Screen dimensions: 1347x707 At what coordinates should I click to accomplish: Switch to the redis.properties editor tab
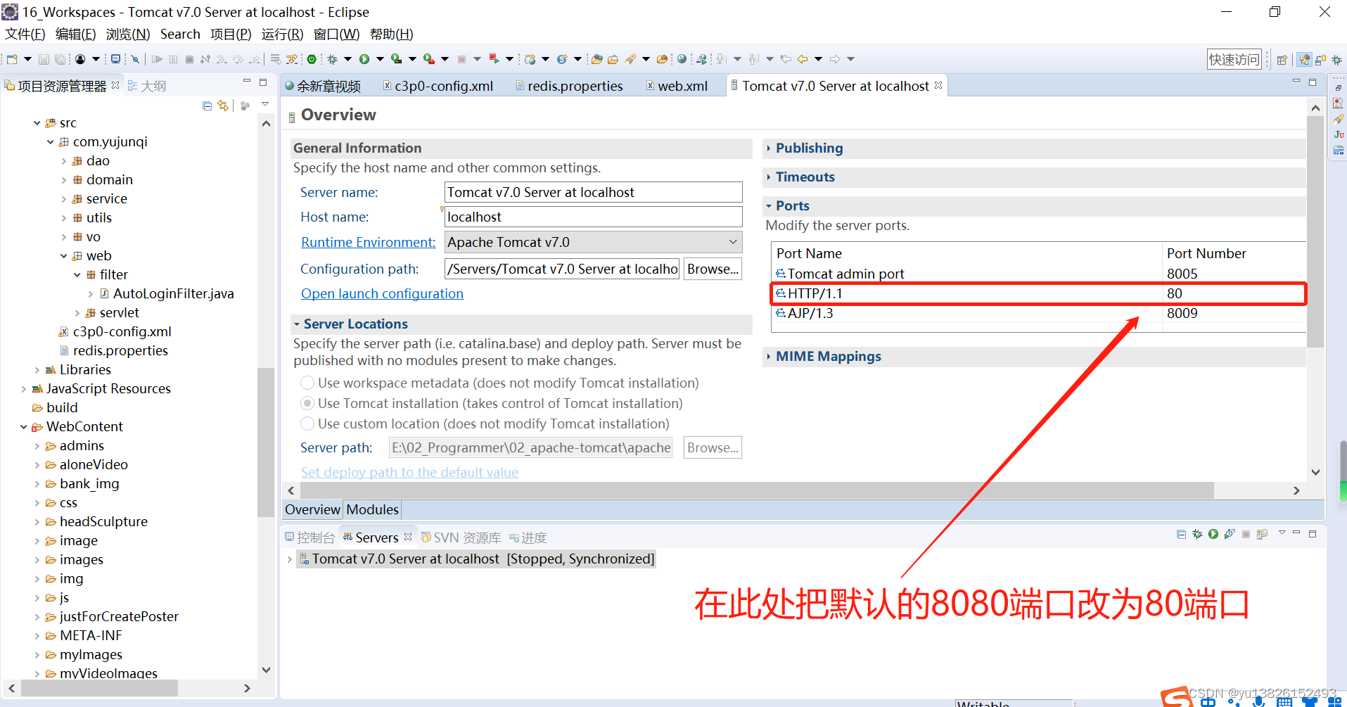click(575, 85)
